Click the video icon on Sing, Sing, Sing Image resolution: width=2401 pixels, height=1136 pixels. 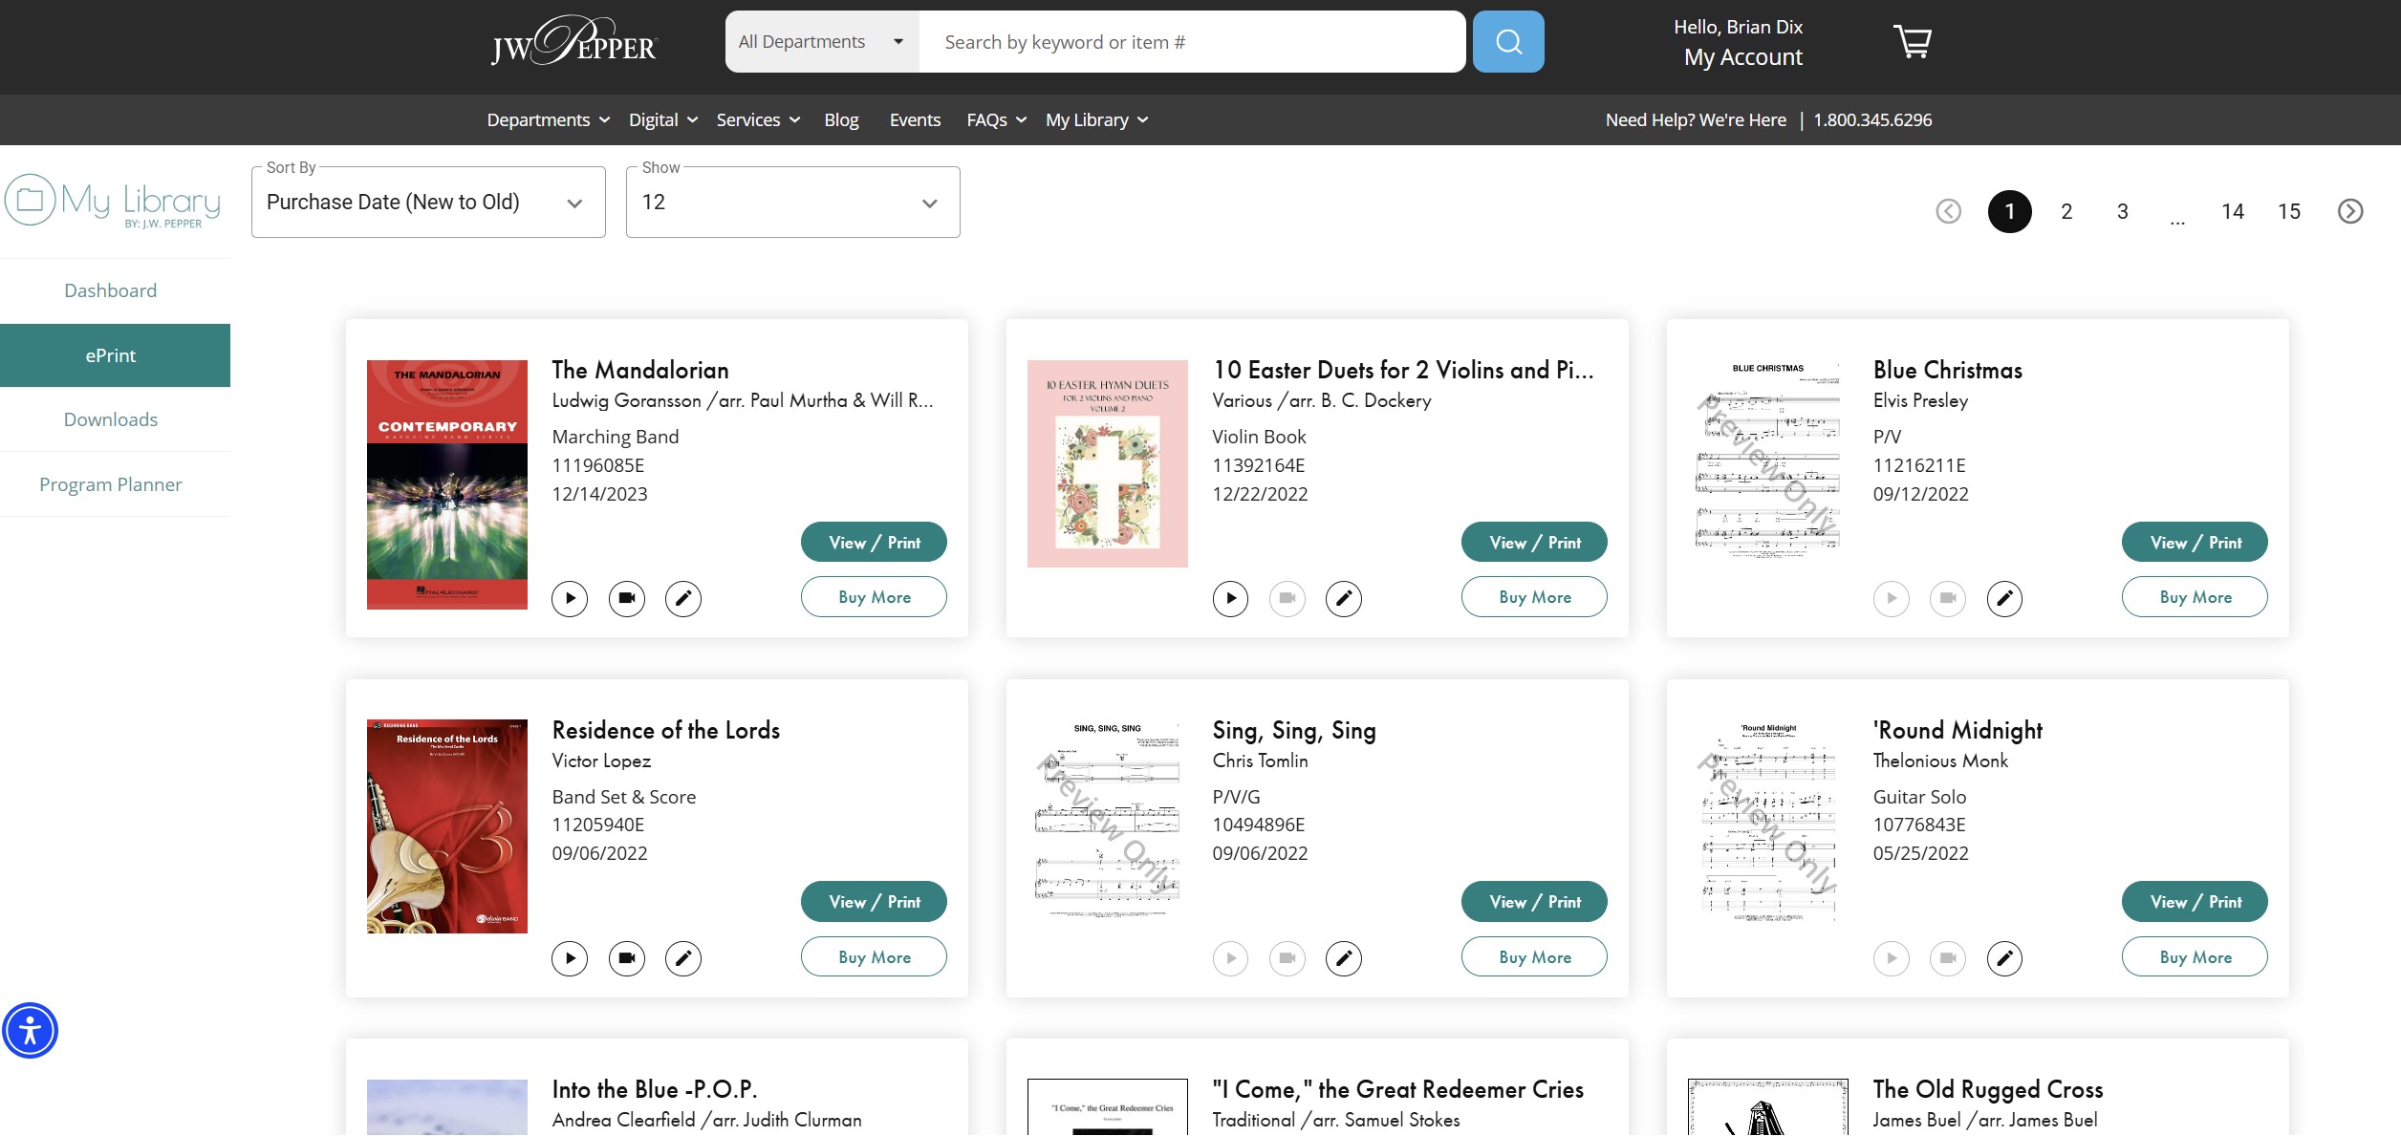tap(1287, 958)
